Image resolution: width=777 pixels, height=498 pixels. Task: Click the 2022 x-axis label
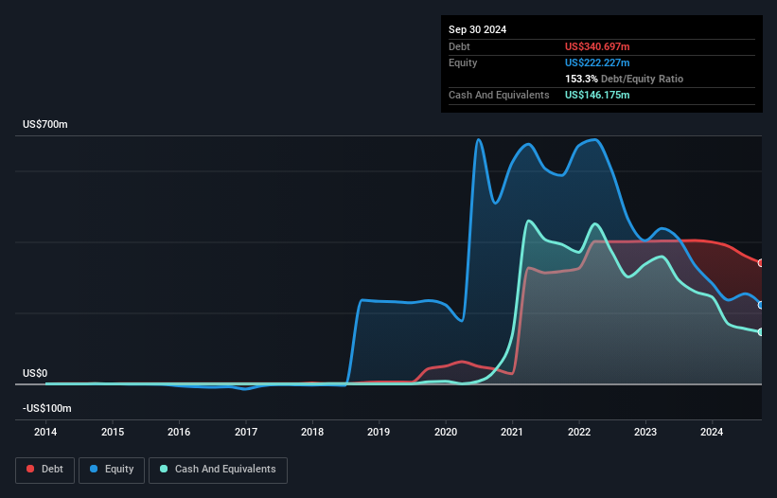pyautogui.click(x=579, y=432)
